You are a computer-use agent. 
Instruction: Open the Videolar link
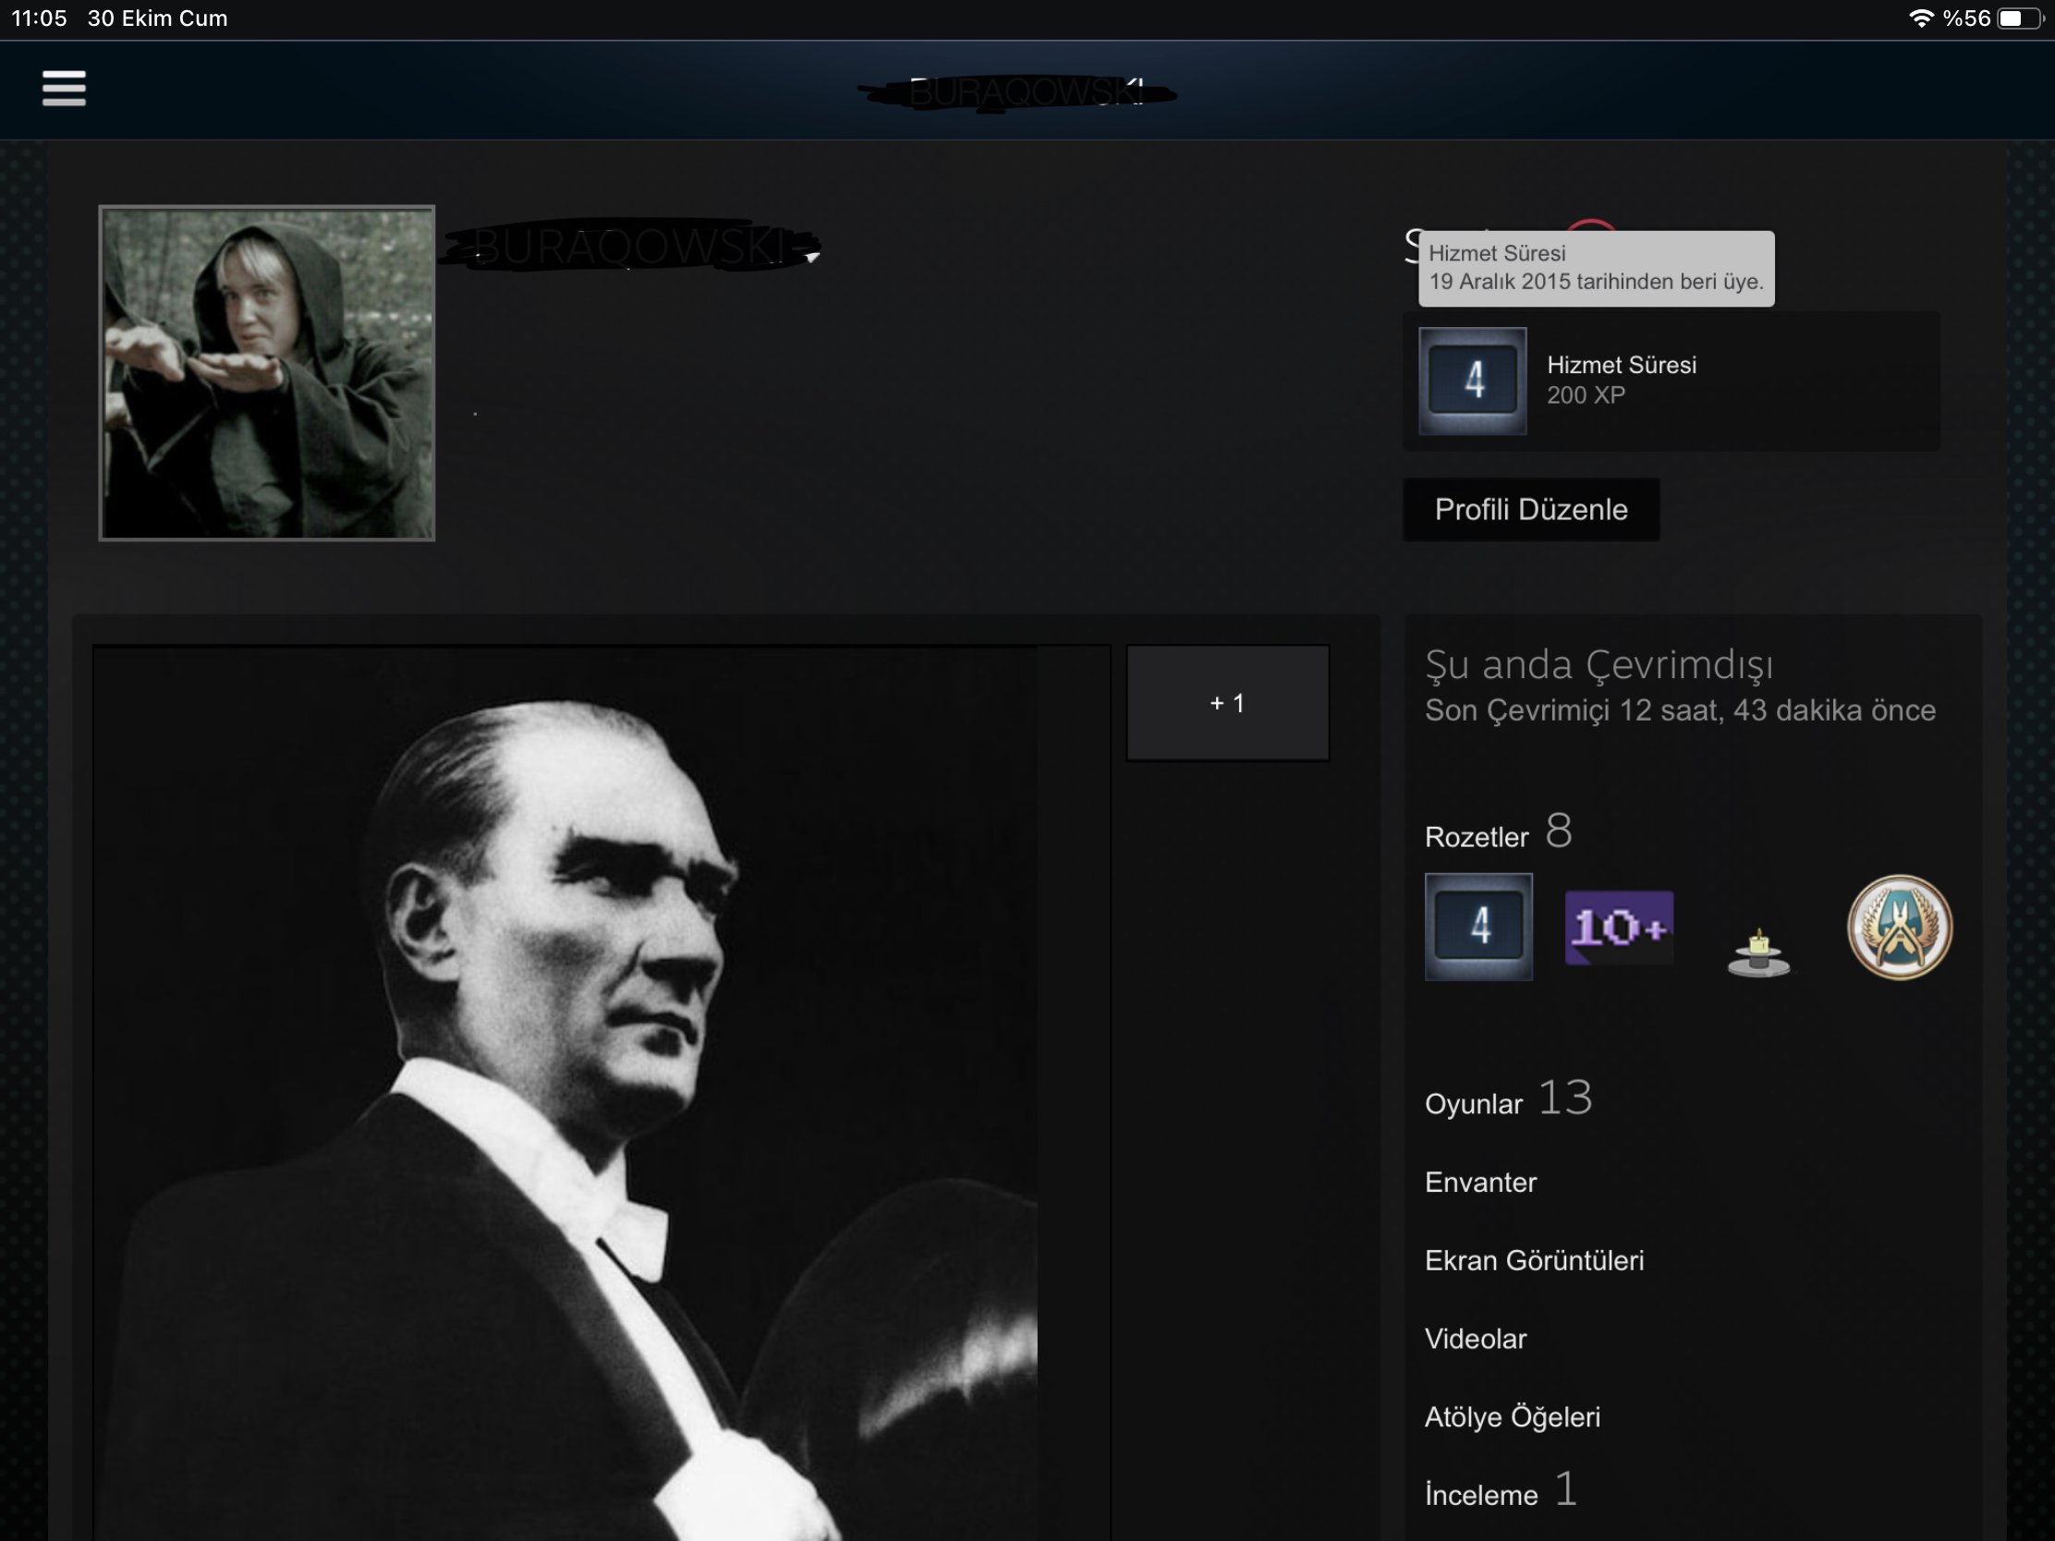coord(1477,1339)
